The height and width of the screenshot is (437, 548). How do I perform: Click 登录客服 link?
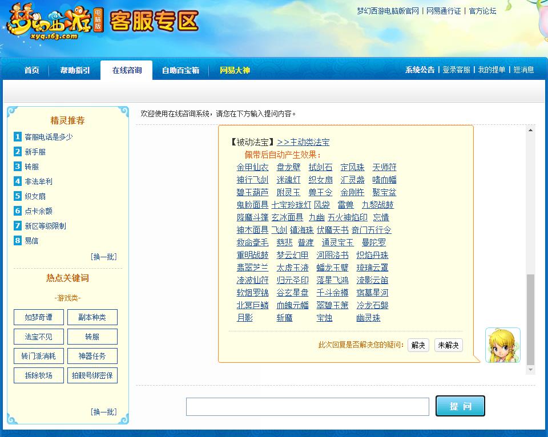(x=457, y=70)
